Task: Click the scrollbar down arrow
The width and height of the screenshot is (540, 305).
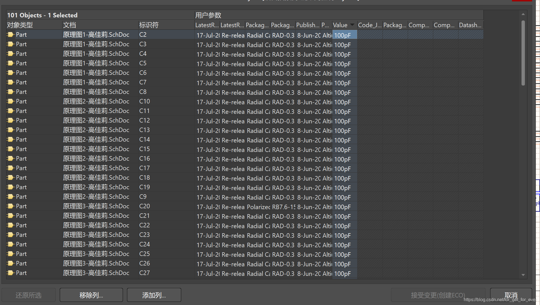Action: coord(523,275)
